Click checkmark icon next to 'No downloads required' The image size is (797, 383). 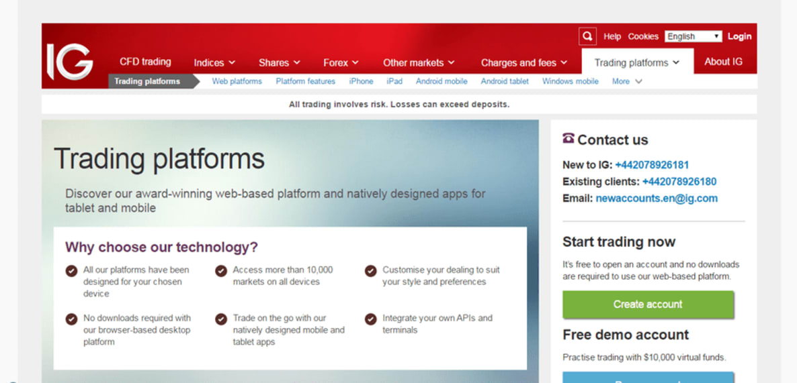coord(71,319)
